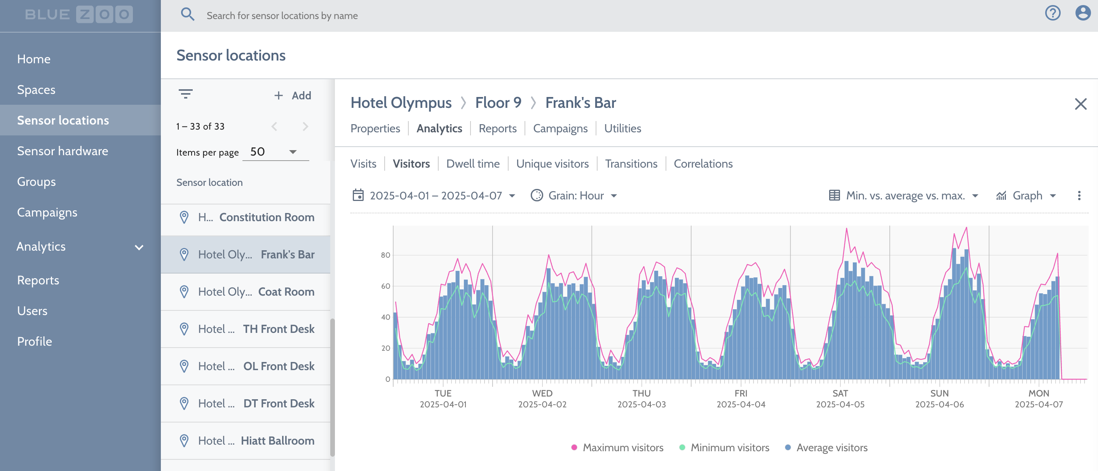Click the plus icon next to Add

click(278, 95)
